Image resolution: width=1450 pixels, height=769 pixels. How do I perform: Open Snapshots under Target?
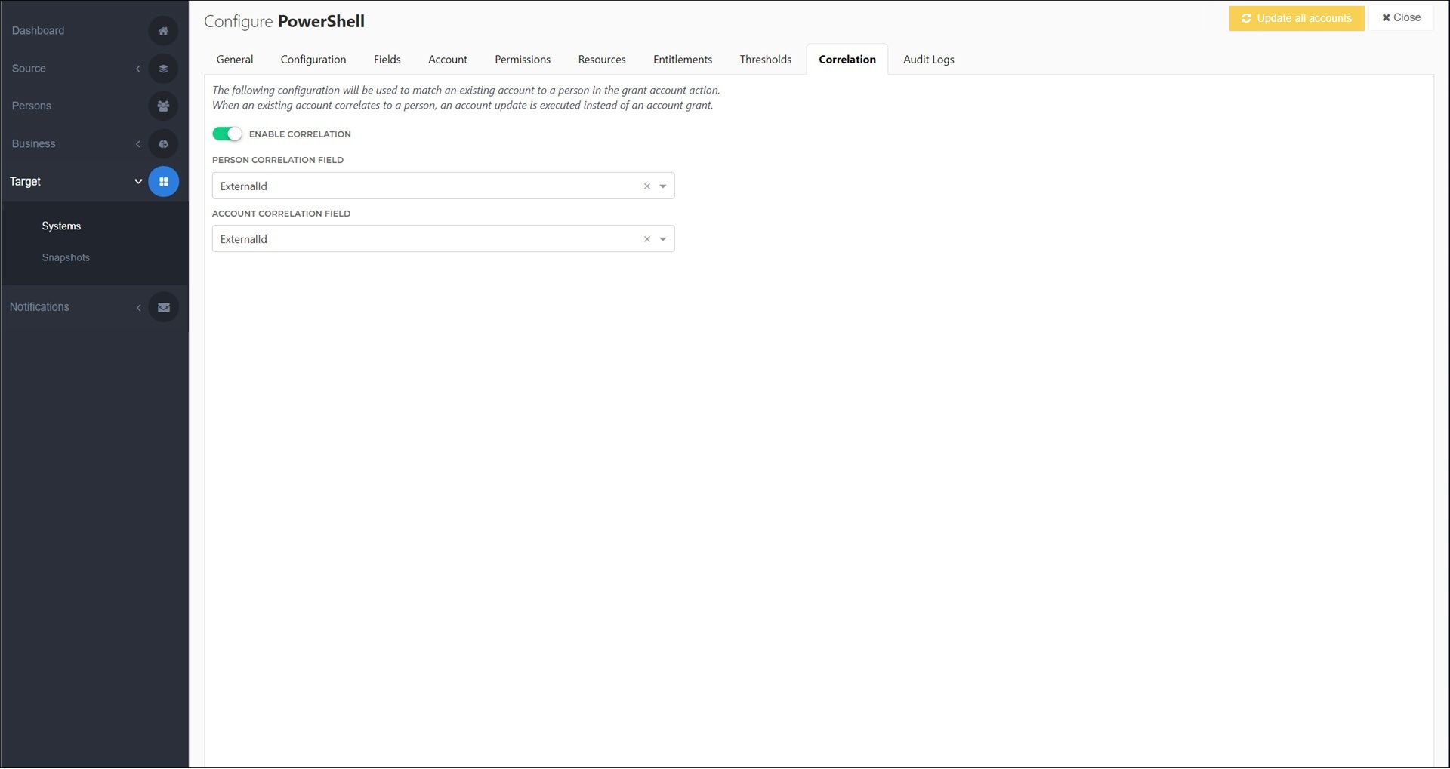pyautogui.click(x=66, y=258)
